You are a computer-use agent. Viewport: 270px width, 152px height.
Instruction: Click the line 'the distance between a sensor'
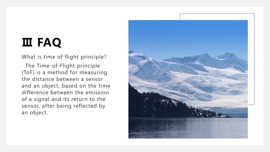[62, 79]
